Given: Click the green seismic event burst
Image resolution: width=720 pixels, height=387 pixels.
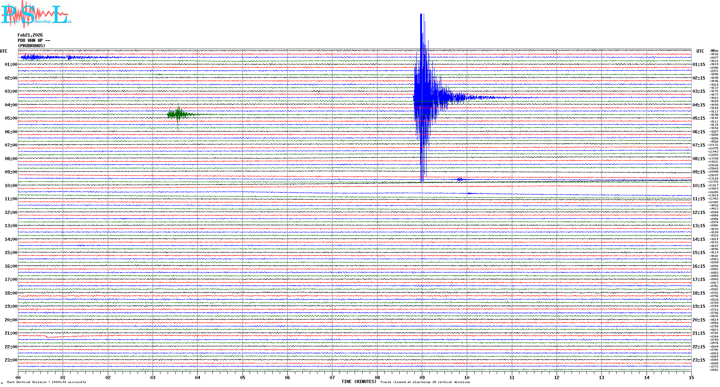Looking at the screenshot, I should 178,114.
